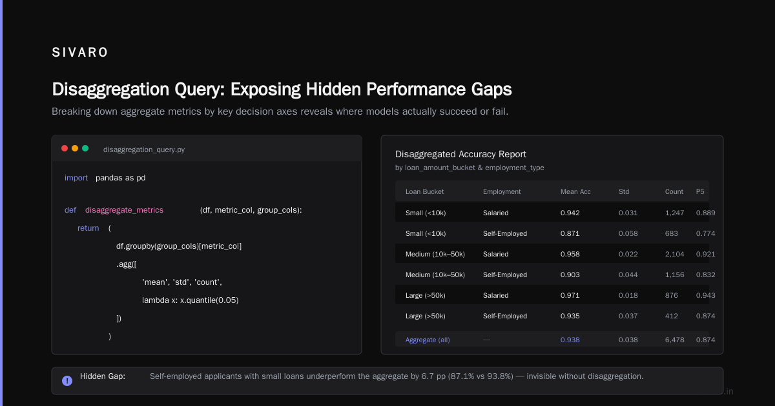The width and height of the screenshot is (775, 406).
Task: Click the Count column header
Action: (674, 192)
